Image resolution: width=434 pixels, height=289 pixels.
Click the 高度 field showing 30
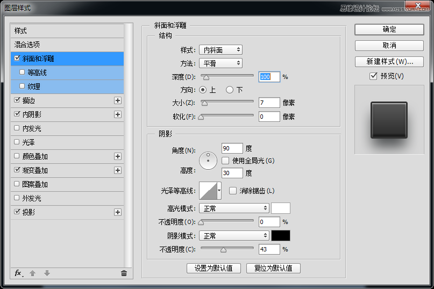232,173
